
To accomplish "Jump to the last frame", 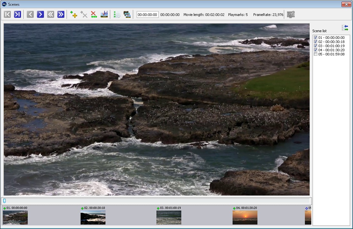I will 18,14.
